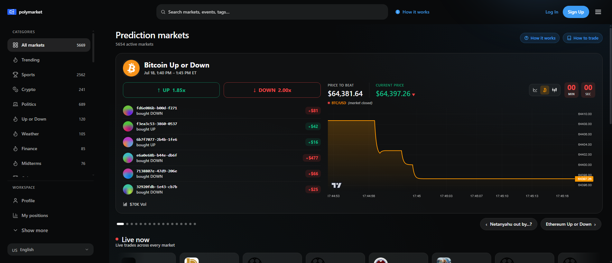This screenshot has width=612, height=263.
Task: Click the +$477 trade amount badge
Action: 312,158
